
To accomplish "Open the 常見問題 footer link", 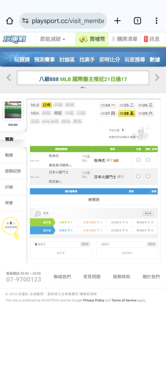I will pos(92,277).
